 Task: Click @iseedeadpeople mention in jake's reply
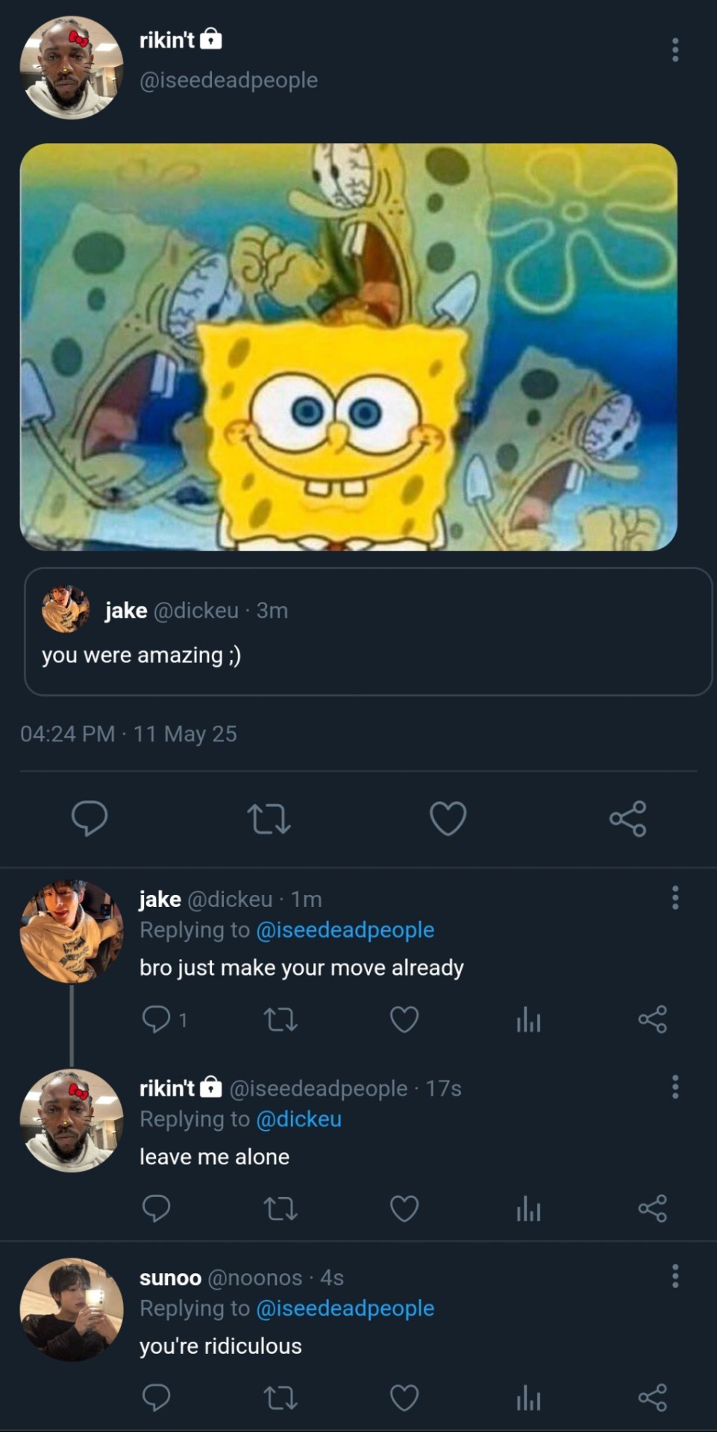tap(345, 930)
